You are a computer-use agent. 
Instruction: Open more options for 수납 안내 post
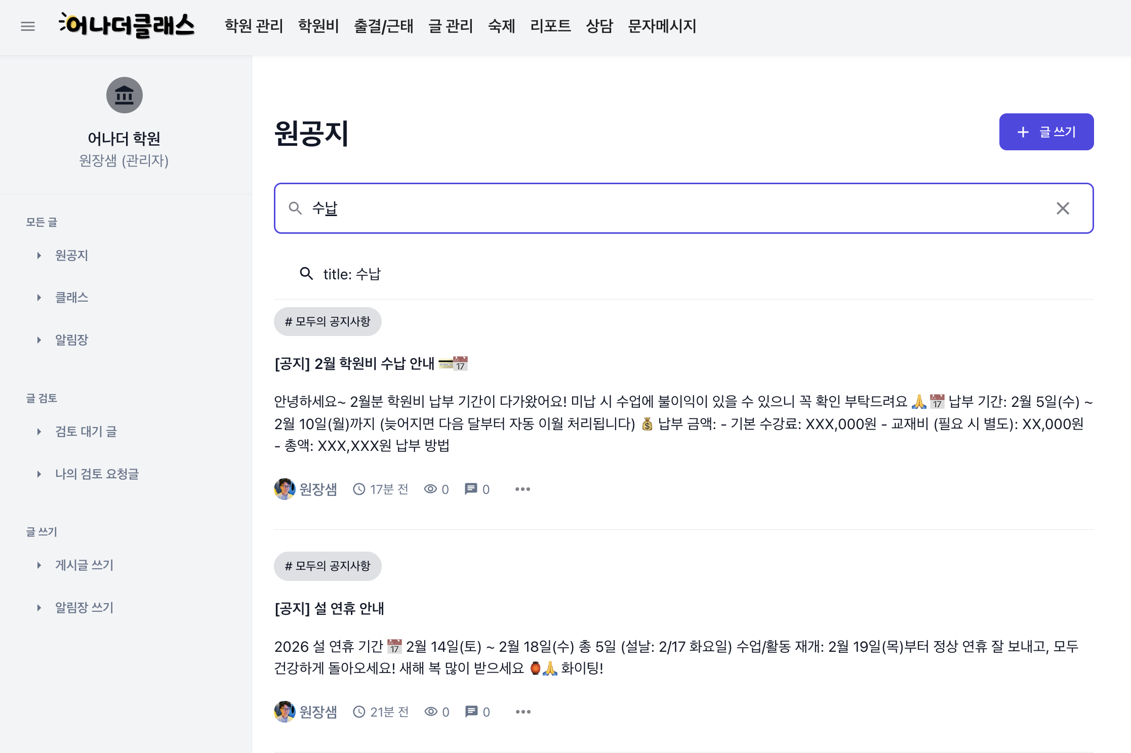(522, 489)
